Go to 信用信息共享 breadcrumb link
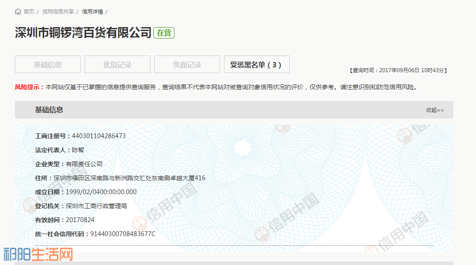 (x=58, y=11)
